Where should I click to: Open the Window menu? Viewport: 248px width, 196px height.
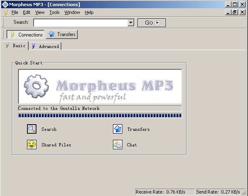point(72,12)
